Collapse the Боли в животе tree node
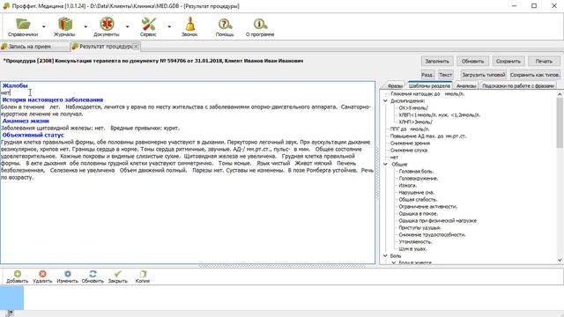This screenshot has height=317, width=564. 394,262
